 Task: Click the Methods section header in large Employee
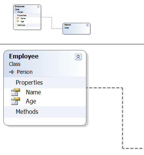pos(45,112)
